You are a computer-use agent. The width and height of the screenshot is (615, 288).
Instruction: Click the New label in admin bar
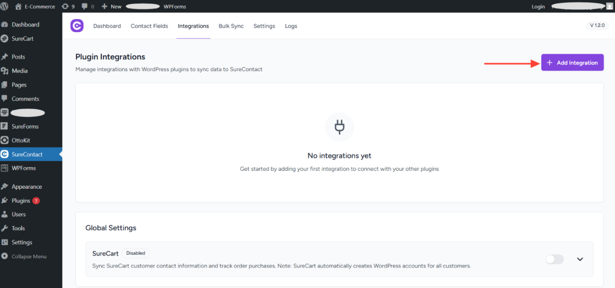click(116, 7)
